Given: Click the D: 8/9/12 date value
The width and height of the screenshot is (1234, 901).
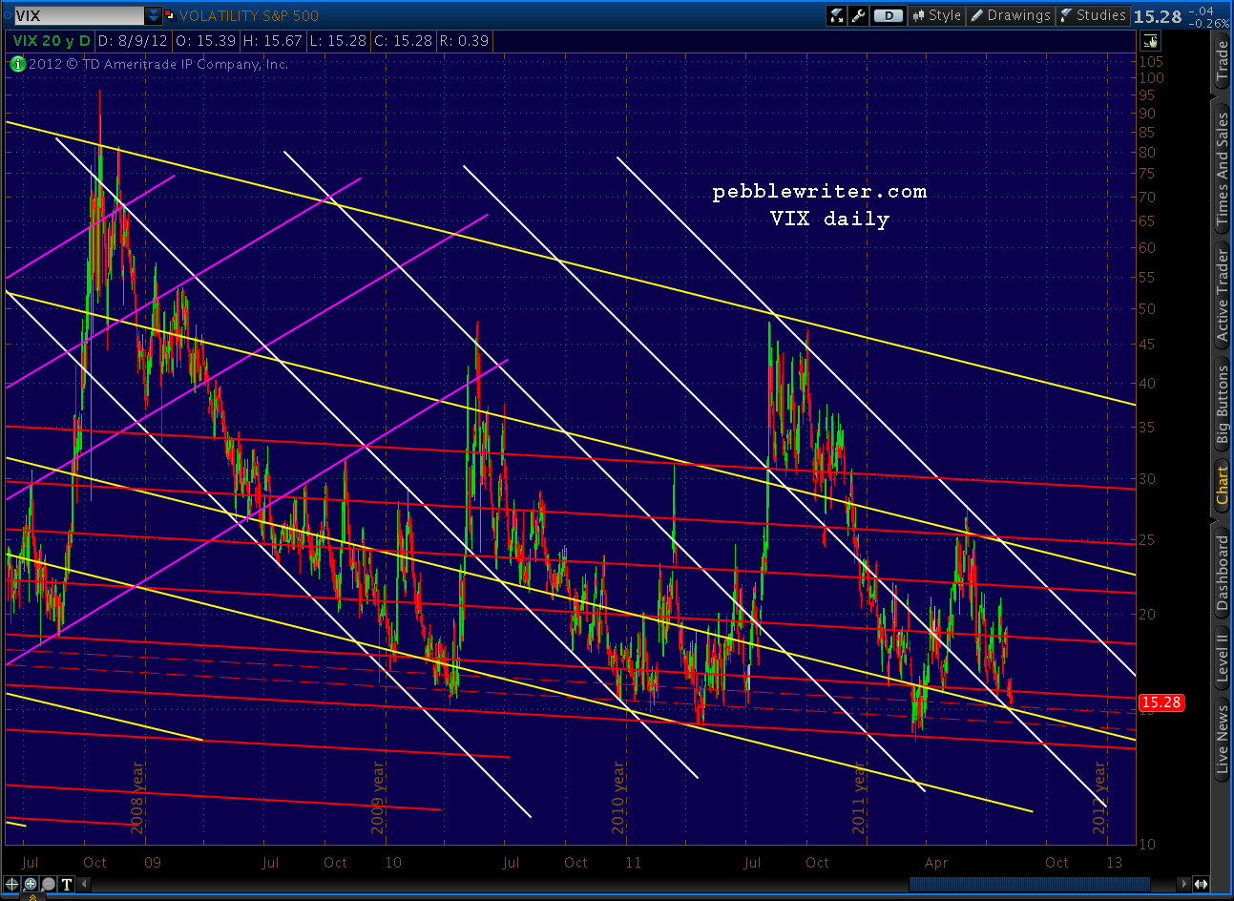Looking at the screenshot, I should pyautogui.click(x=134, y=41).
